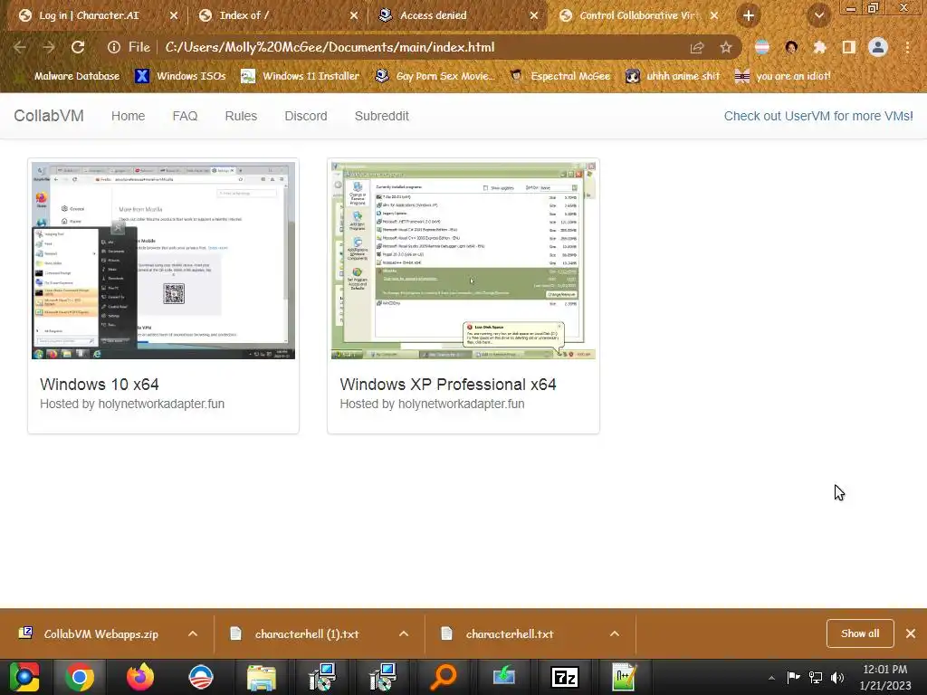
Task: Click the share page icon in address bar
Action: (697, 47)
